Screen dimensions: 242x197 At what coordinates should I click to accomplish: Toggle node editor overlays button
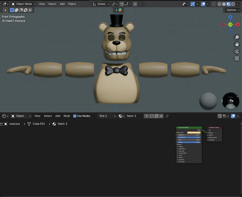pyautogui.click(x=233, y=116)
